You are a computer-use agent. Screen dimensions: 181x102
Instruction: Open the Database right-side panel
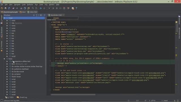[179, 20]
